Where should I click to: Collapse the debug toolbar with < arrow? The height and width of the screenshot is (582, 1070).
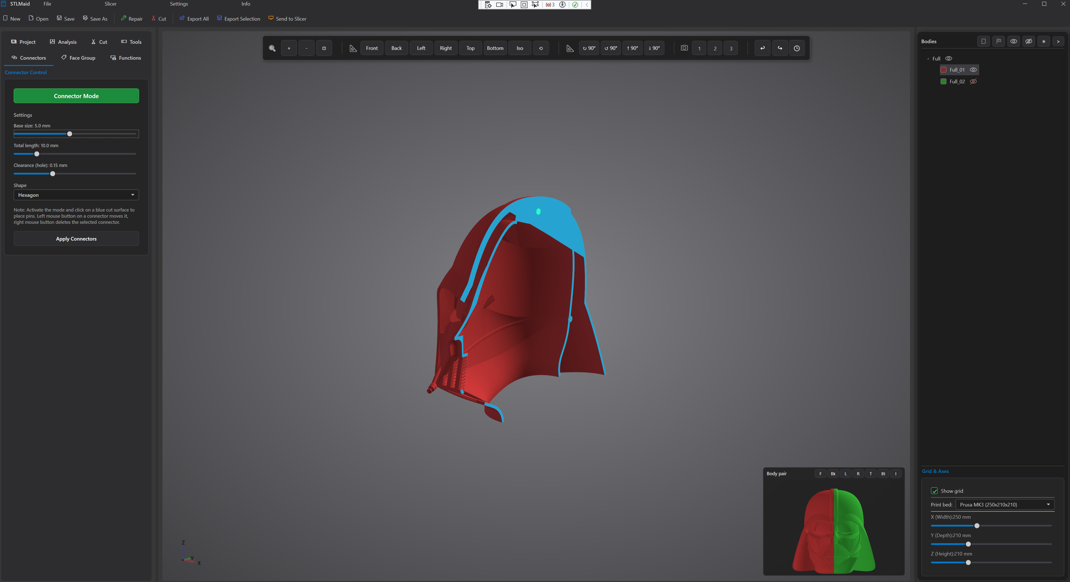tap(587, 4)
